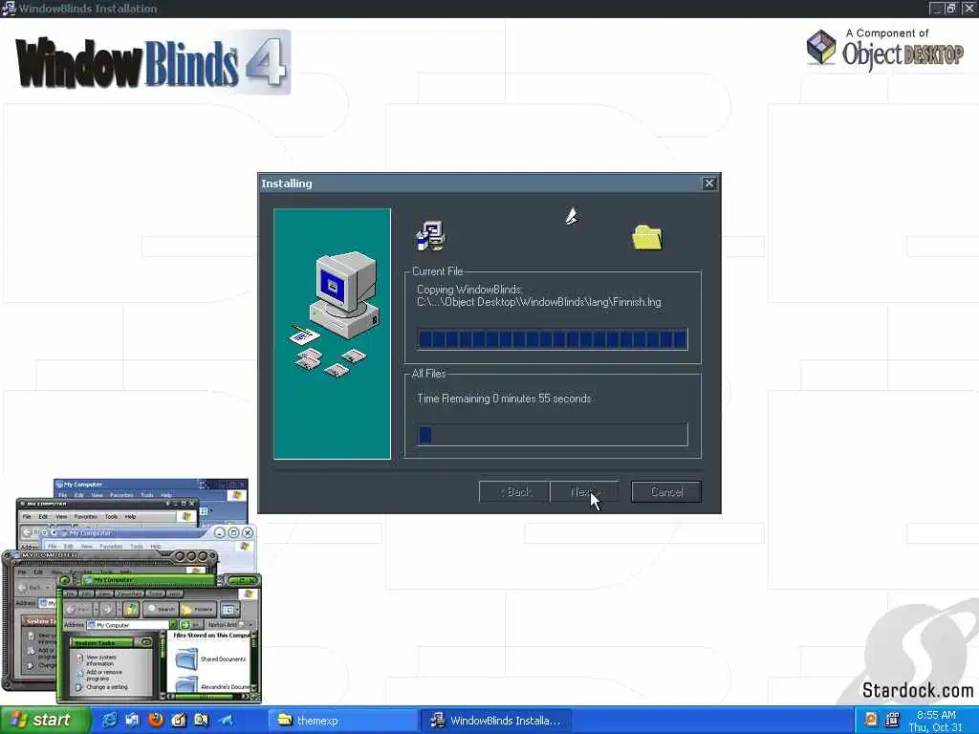
Task: Switch to the themexp taskbar window
Action: coord(342,721)
